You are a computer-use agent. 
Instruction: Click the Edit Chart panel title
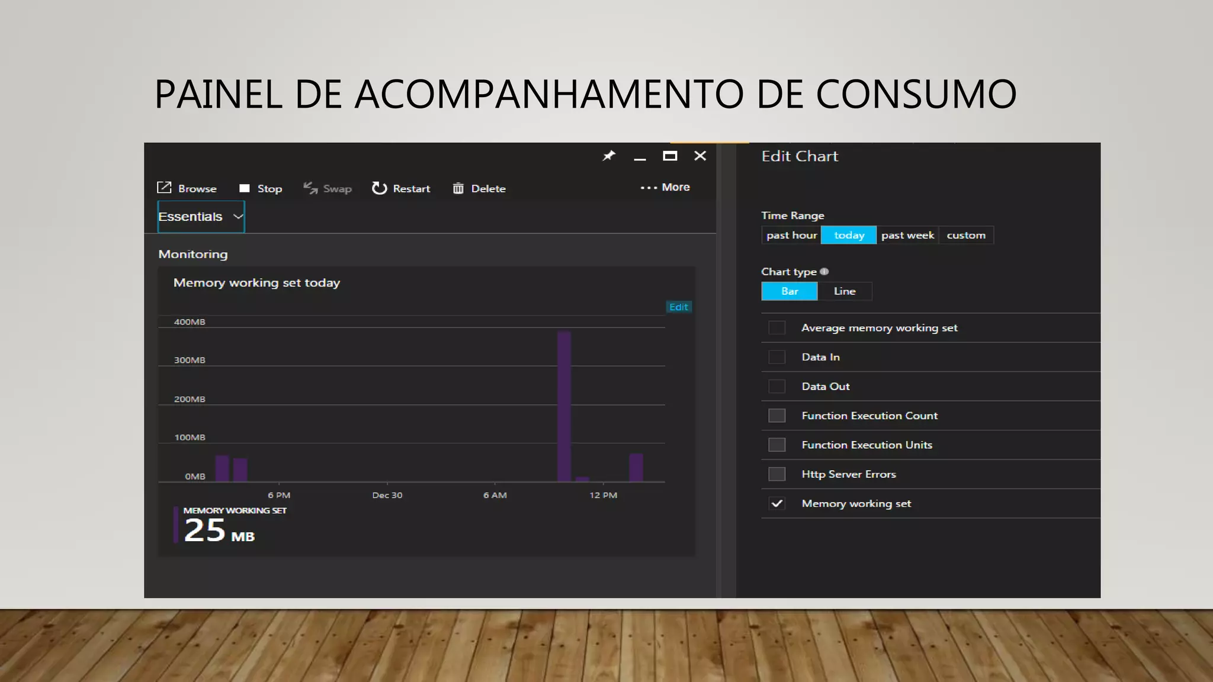point(800,156)
